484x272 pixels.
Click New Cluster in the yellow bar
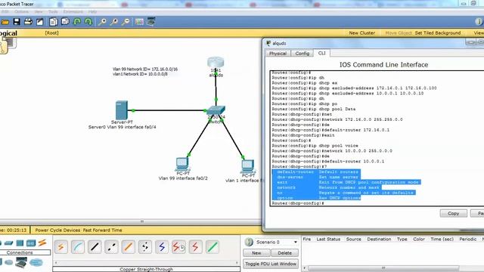pos(362,32)
